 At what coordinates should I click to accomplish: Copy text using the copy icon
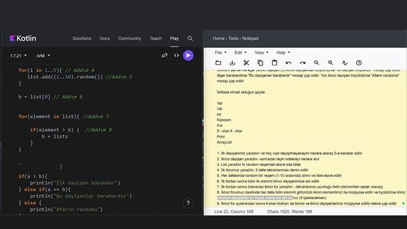coord(260,62)
